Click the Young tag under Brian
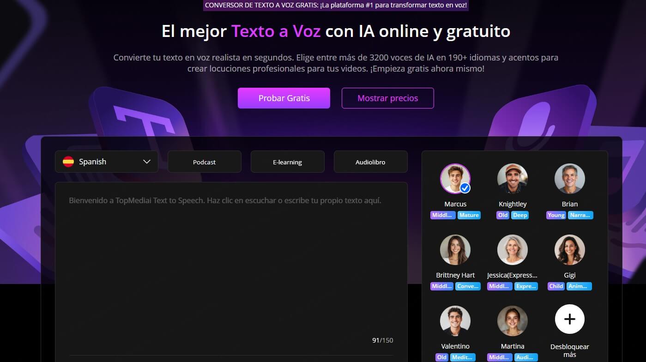The width and height of the screenshot is (646, 362). coord(556,215)
